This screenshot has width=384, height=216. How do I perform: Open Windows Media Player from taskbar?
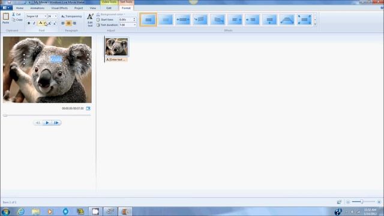click(x=50, y=211)
